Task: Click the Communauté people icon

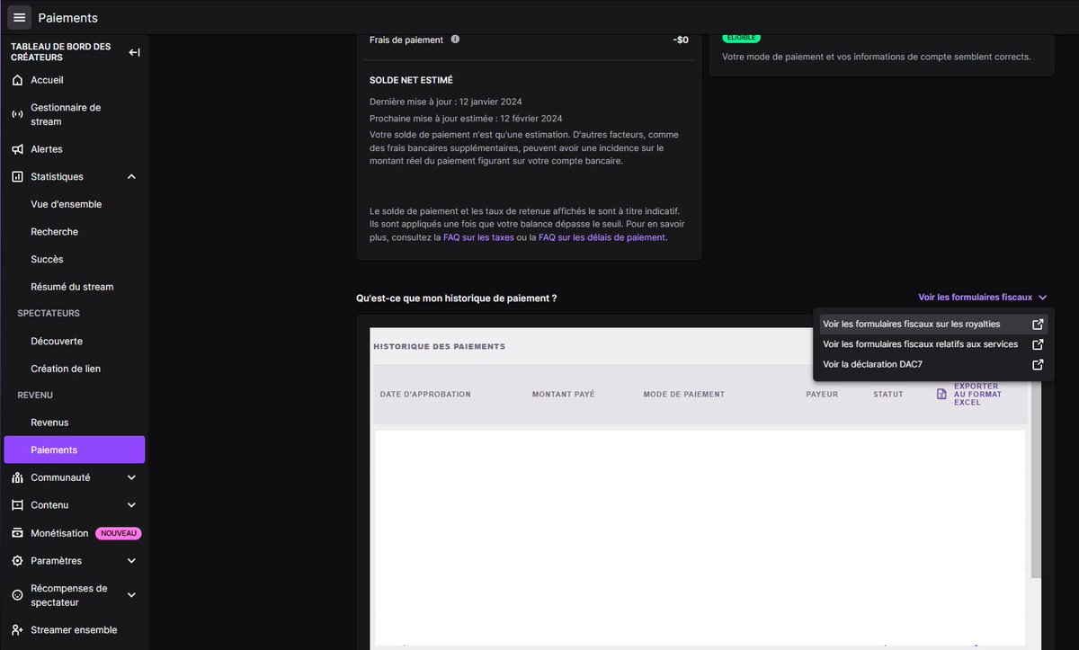Action: click(17, 477)
